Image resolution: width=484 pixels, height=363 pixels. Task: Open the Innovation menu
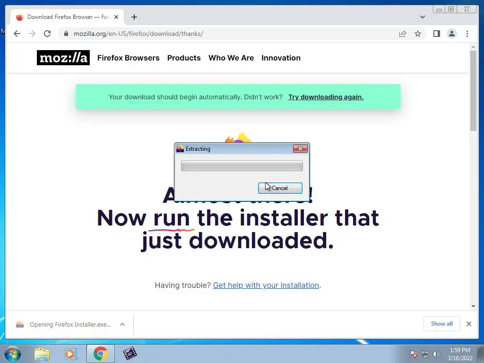coord(281,58)
